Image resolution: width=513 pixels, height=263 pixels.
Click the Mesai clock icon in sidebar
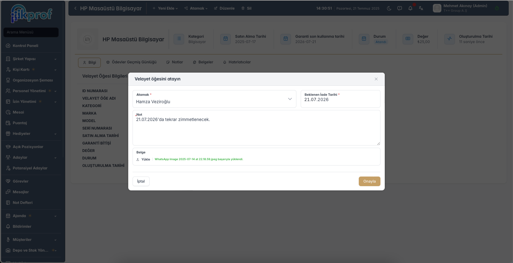[8, 112]
